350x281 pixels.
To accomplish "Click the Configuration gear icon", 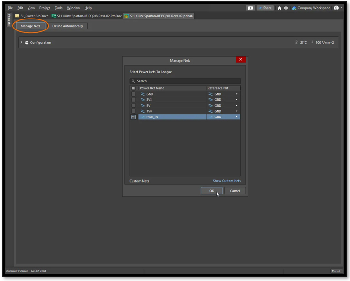I will pyautogui.click(x=27, y=42).
